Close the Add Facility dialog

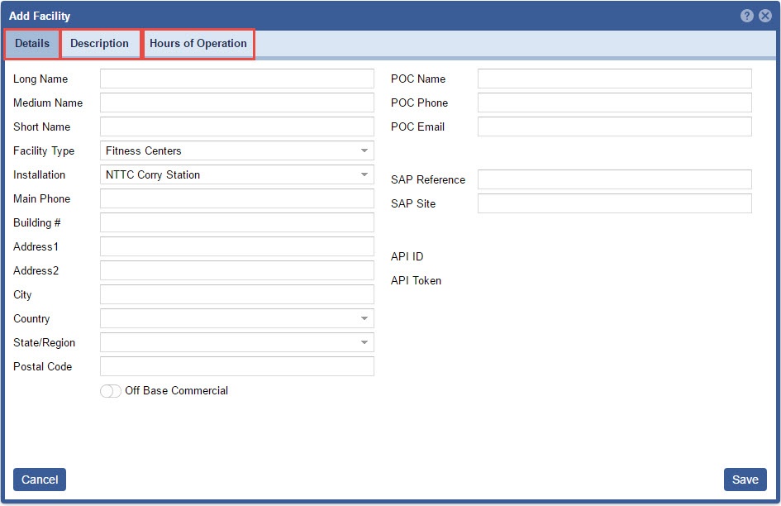tap(765, 16)
